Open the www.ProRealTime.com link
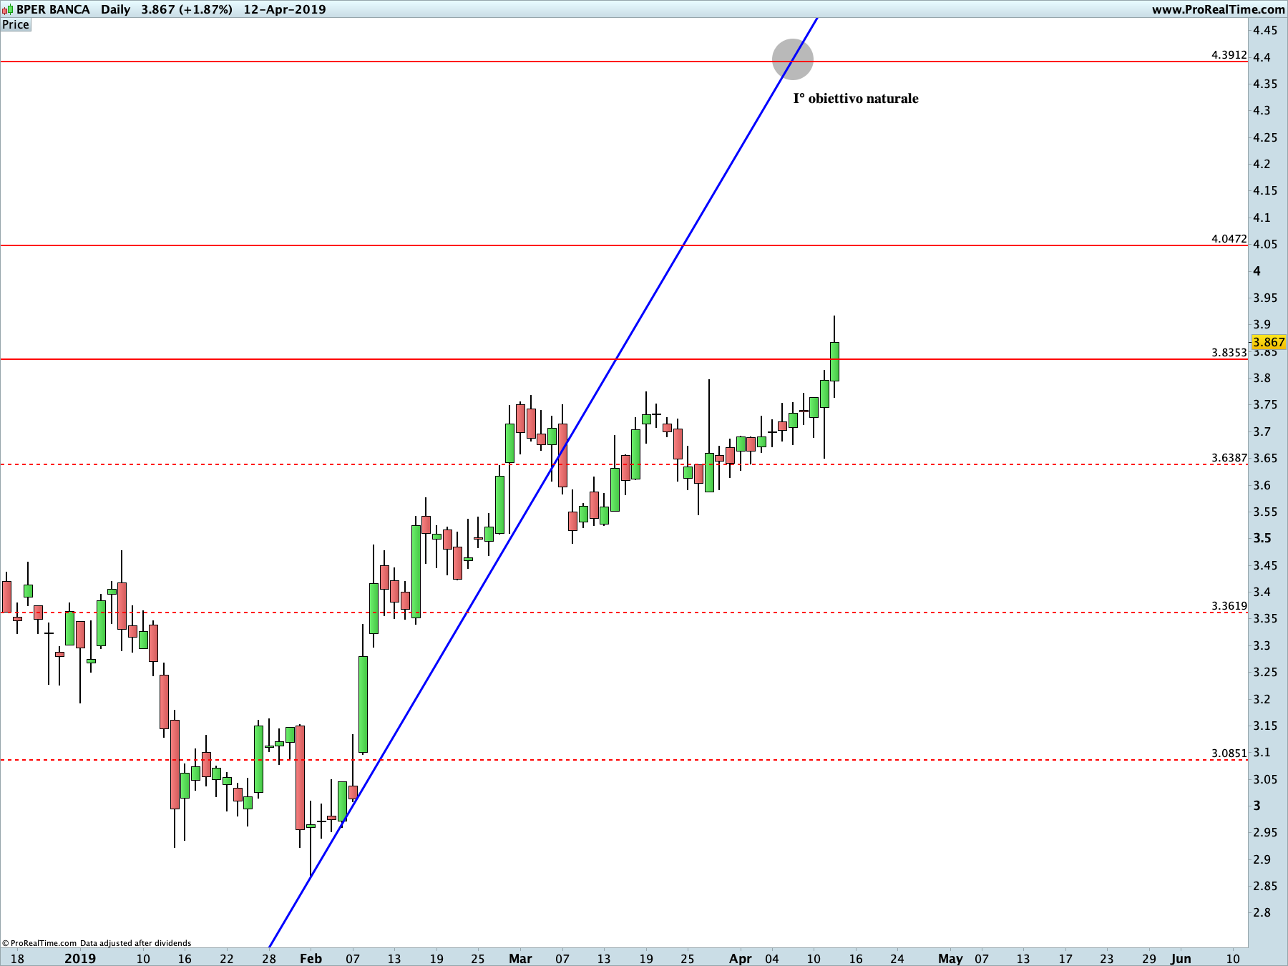Image resolution: width=1288 pixels, height=966 pixels. pos(1218,9)
